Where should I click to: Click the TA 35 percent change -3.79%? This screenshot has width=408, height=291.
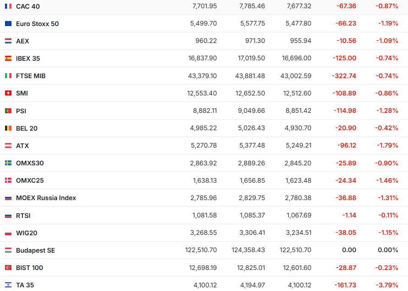tap(387, 285)
